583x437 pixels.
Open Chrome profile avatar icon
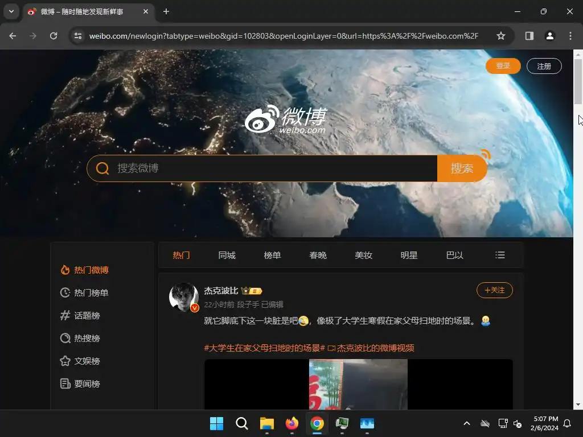[x=550, y=36]
